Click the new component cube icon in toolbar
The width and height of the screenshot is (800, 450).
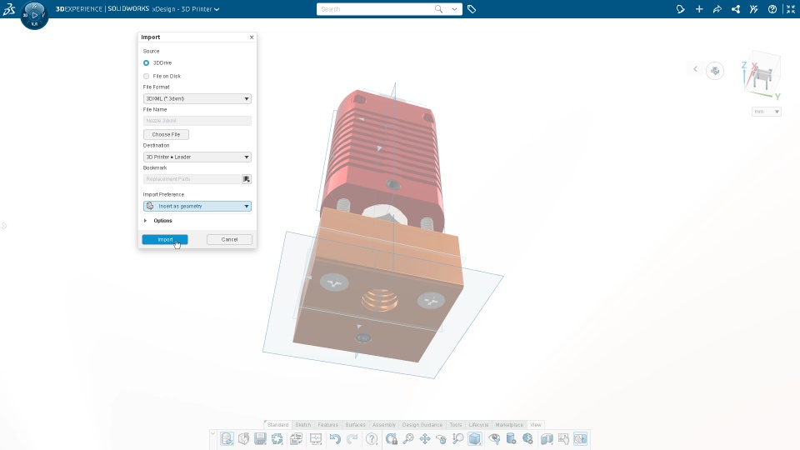pos(244,439)
